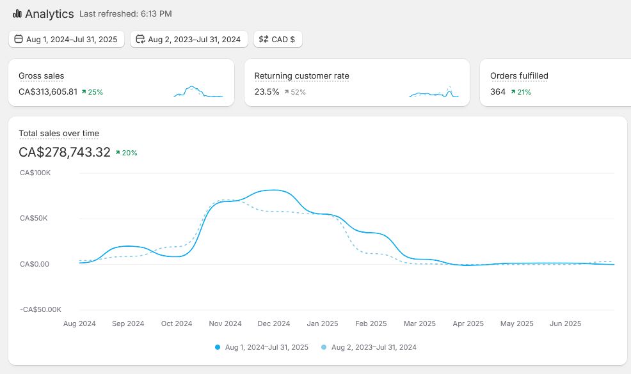Click the Gross sales upward trend arrow
This screenshot has width=631, height=374.
[x=84, y=92]
